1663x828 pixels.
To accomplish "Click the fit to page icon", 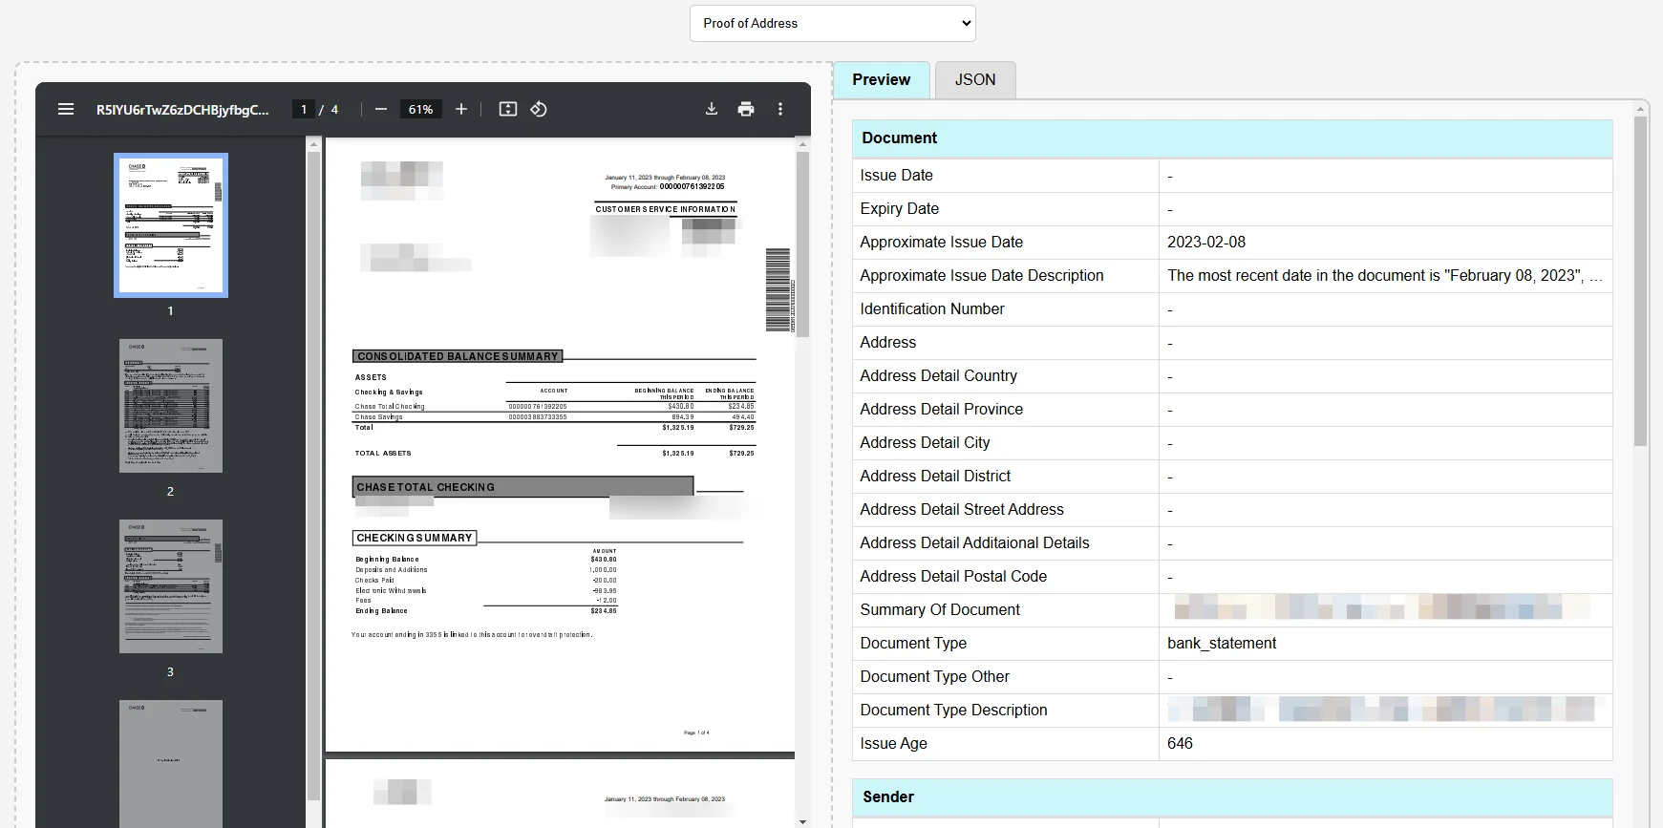I will pos(508,109).
